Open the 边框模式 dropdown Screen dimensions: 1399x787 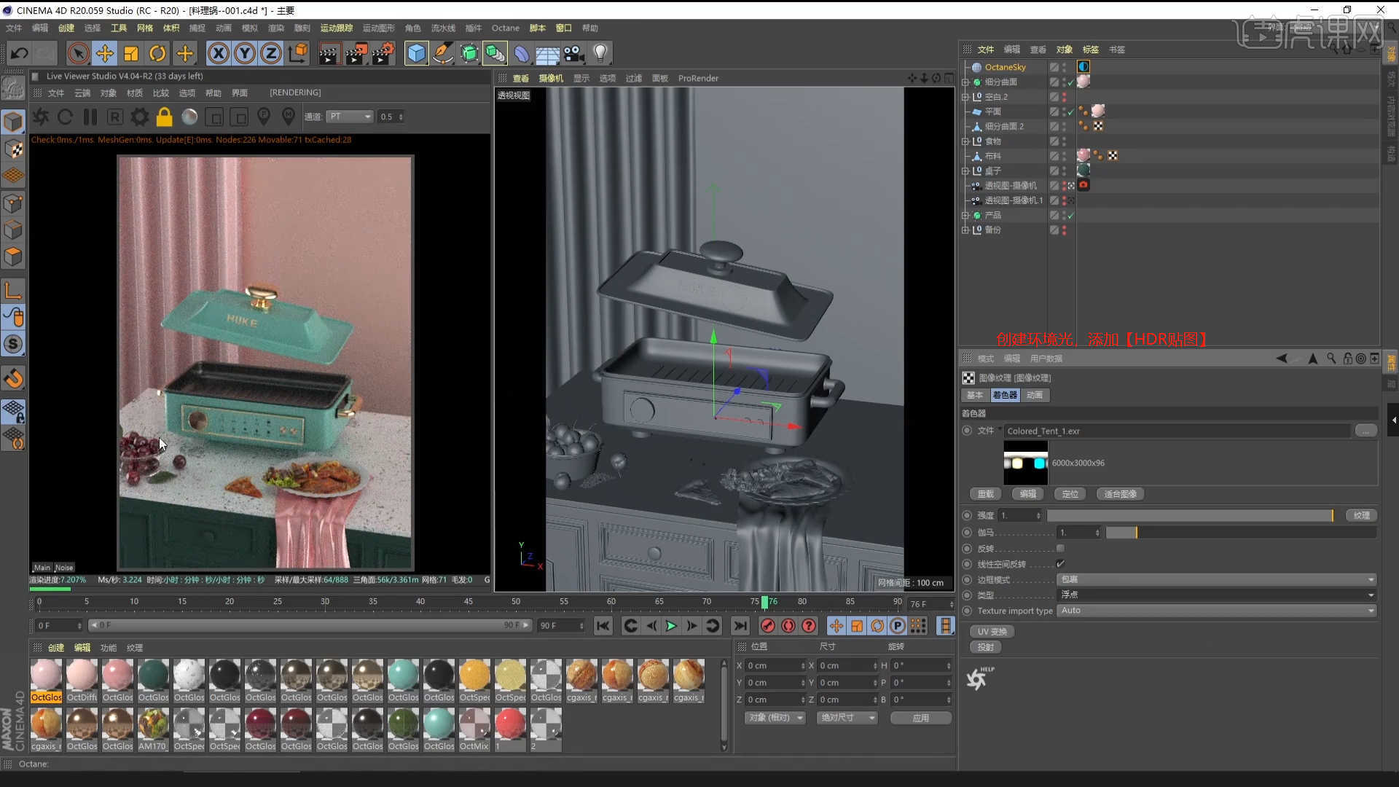tap(1215, 579)
